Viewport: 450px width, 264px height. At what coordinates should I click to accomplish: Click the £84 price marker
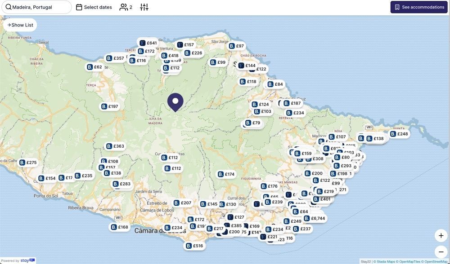pos(275,84)
